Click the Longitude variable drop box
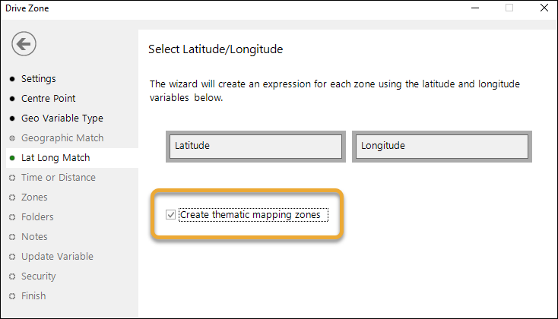 click(x=442, y=146)
